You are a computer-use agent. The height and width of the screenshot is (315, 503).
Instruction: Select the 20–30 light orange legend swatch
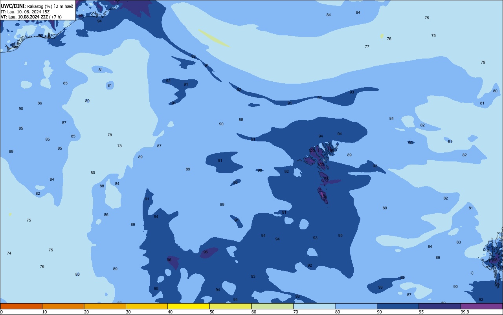(x=105, y=306)
